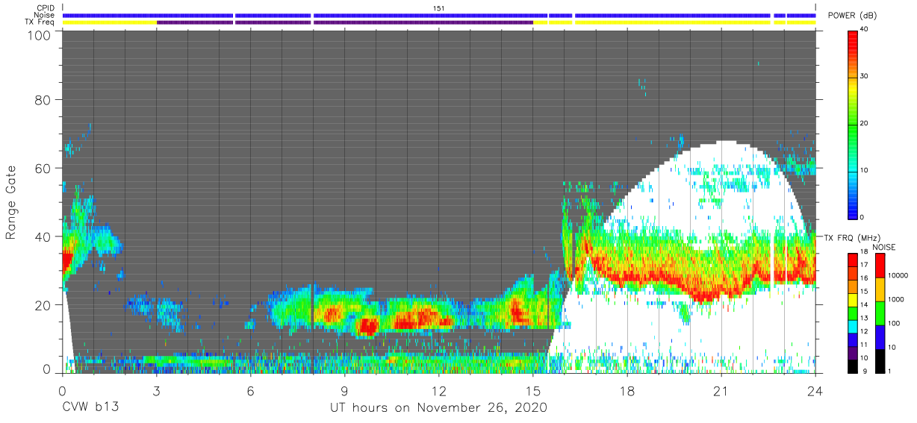This screenshot has height=423, width=917.
Task: Click the cyan 12-13 MHz TX FRQ swatch
Action: (x=853, y=326)
